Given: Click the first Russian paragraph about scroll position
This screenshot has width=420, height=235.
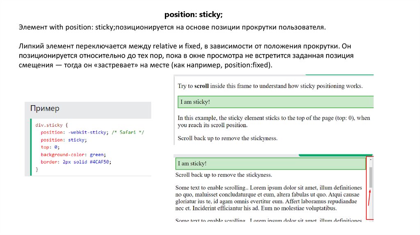Looking at the screenshot, I should [x=172, y=27].
